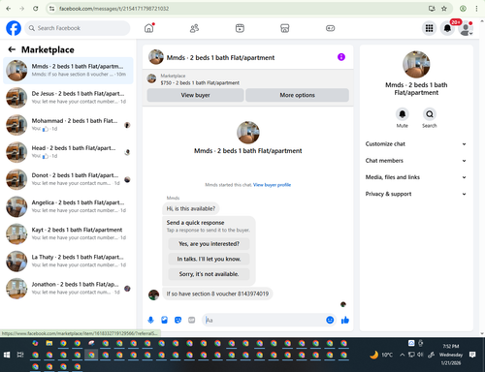Open the Gaming icon in top navigation
The image size is (485, 372).
click(330, 28)
